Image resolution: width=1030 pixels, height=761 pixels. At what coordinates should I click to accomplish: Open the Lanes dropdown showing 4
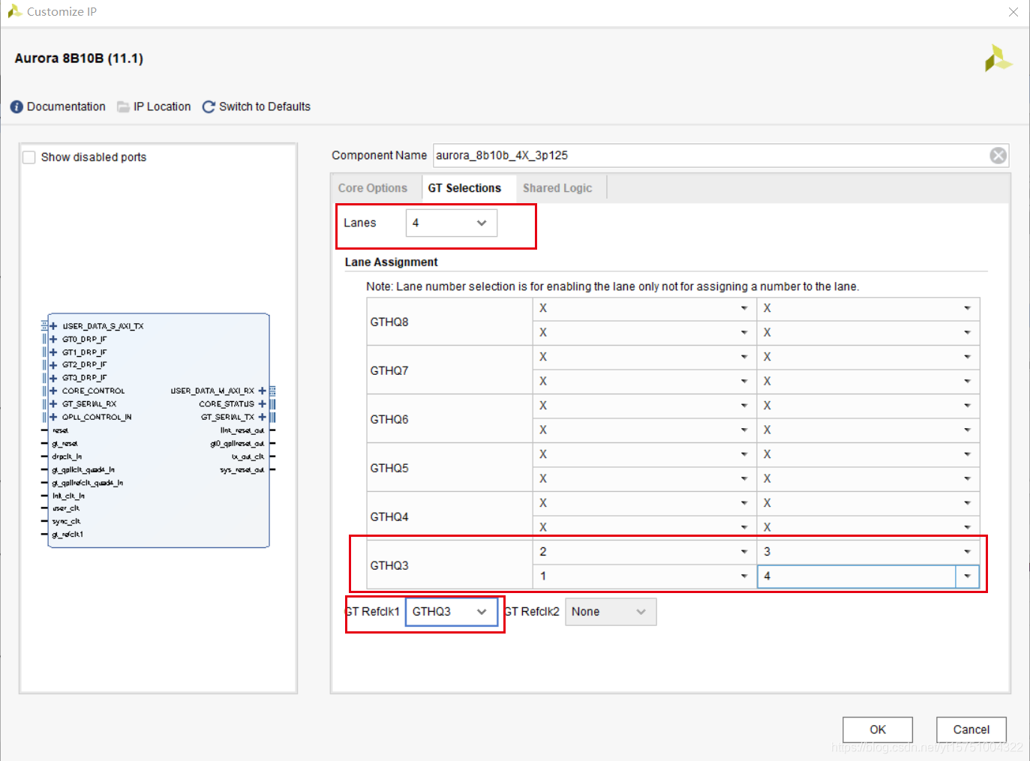click(451, 223)
